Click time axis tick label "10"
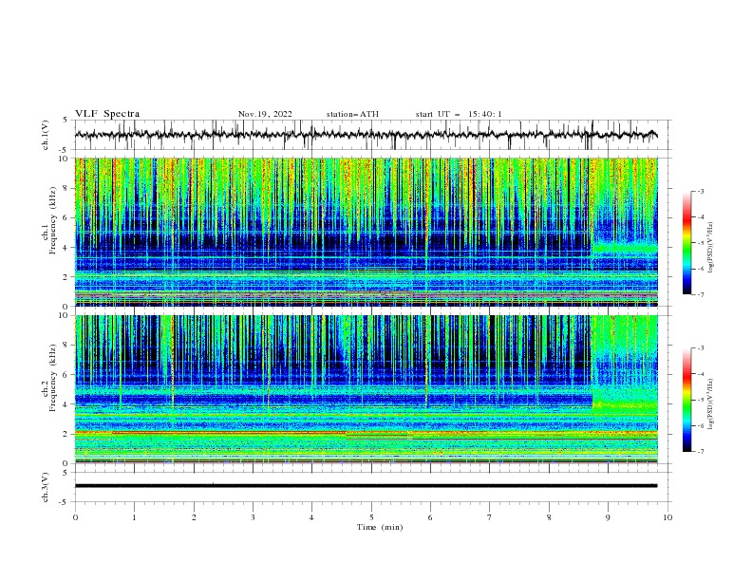Image resolution: width=752 pixels, height=581 pixels. click(667, 517)
